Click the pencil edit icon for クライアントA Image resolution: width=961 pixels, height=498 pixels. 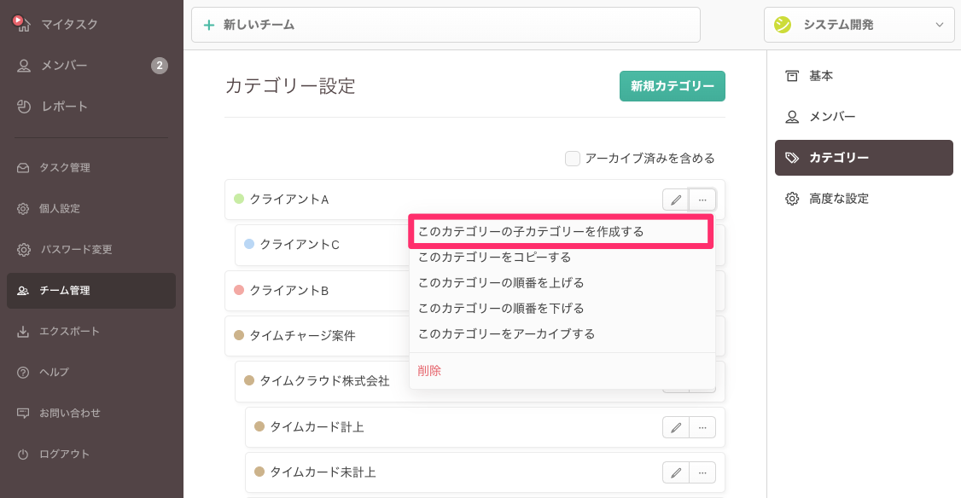tap(675, 200)
